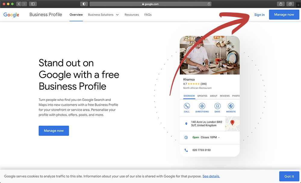Open the FAQs menu item
Image resolution: width=301 pixels, height=183 pixels.
point(148,14)
